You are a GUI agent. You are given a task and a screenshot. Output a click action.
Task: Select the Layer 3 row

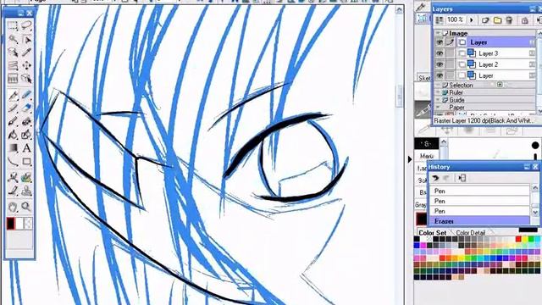496,53
